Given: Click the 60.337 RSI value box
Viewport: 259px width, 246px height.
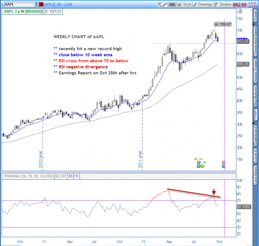Looking at the screenshot, I should 61,176.
